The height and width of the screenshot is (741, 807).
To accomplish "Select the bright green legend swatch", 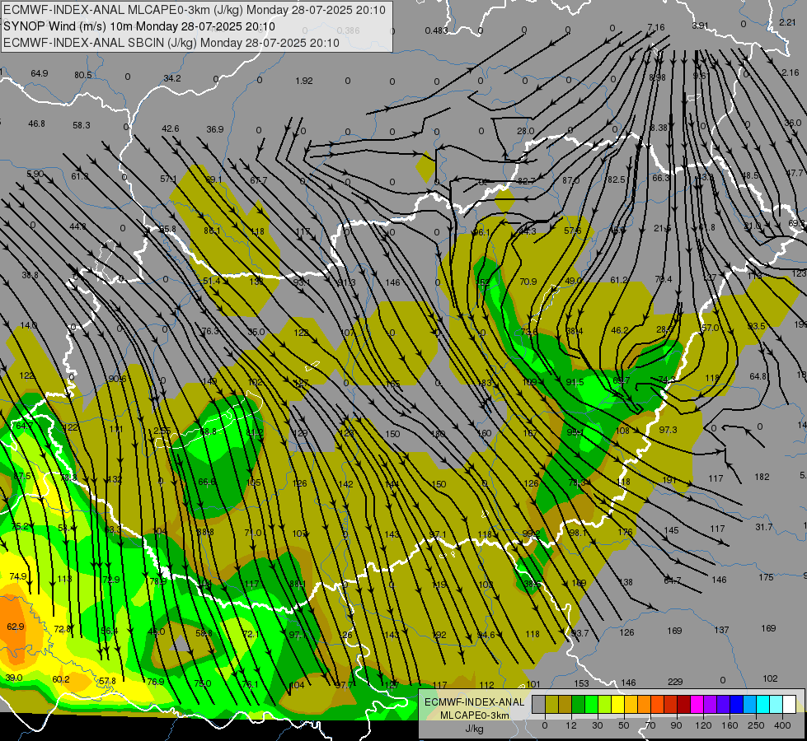I will pos(592,704).
